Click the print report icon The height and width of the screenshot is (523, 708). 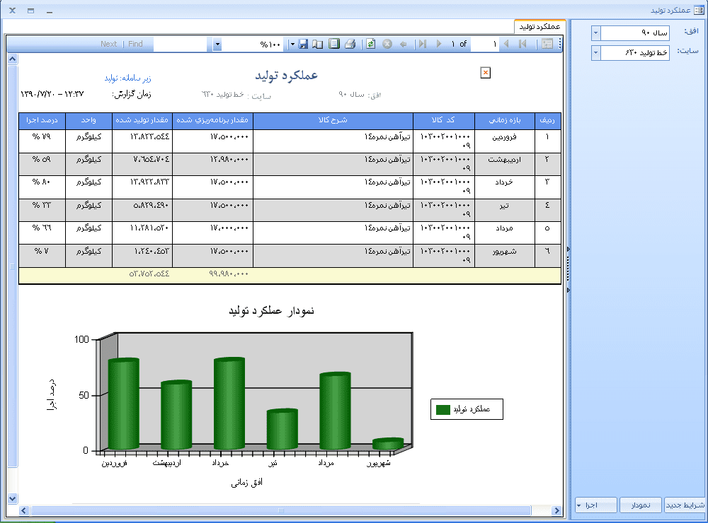pos(350,44)
